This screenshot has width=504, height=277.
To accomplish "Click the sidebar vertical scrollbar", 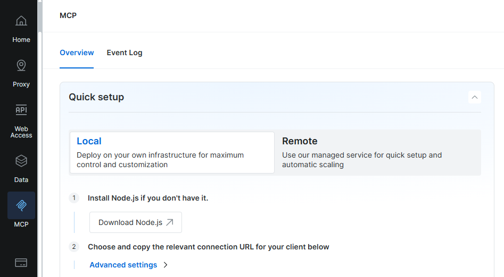I will click(40, 106).
